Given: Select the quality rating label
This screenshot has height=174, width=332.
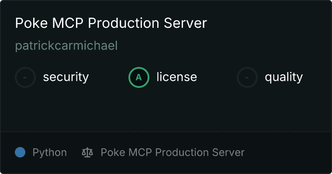Looking at the screenshot, I should coord(284,77).
